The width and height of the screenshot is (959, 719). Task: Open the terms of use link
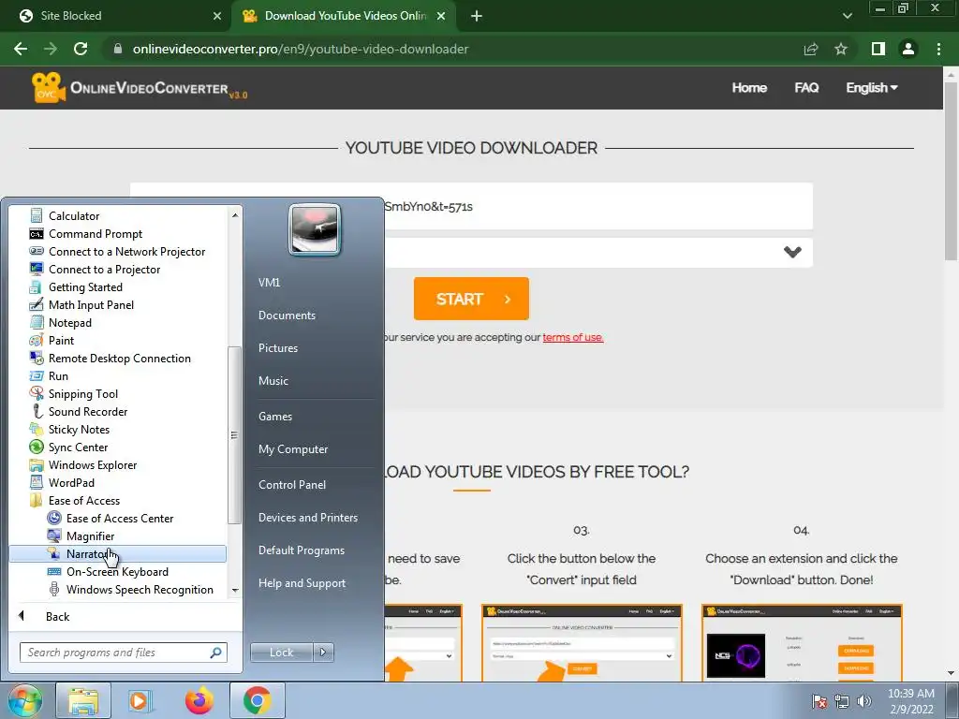click(x=572, y=337)
